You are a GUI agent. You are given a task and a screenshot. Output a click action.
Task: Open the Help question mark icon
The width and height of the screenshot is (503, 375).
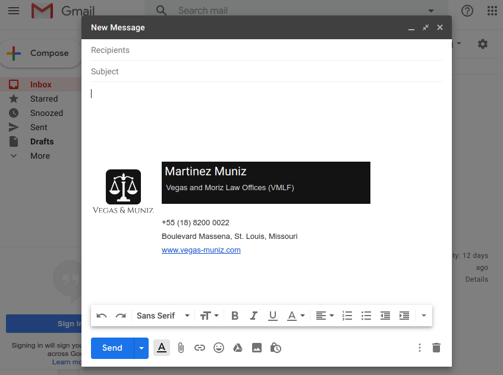[x=467, y=11]
